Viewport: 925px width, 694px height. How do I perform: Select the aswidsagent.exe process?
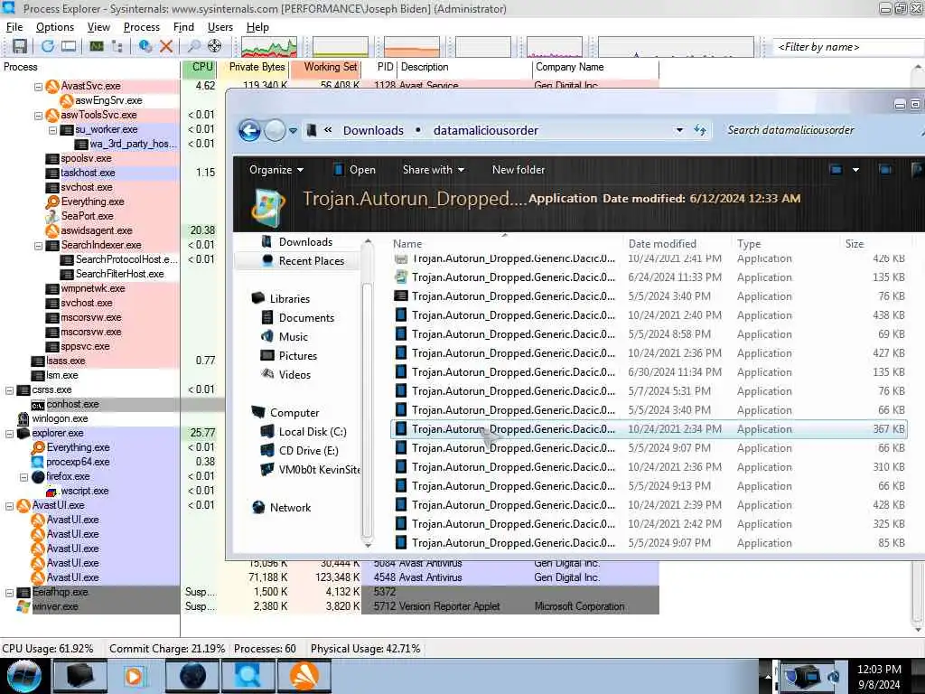[96, 230]
